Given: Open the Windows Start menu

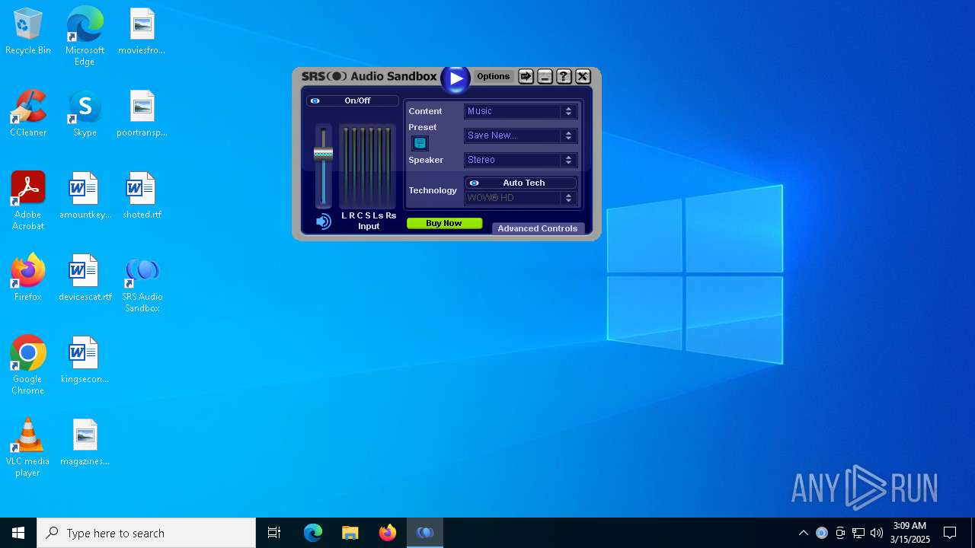Looking at the screenshot, I should 18,533.
